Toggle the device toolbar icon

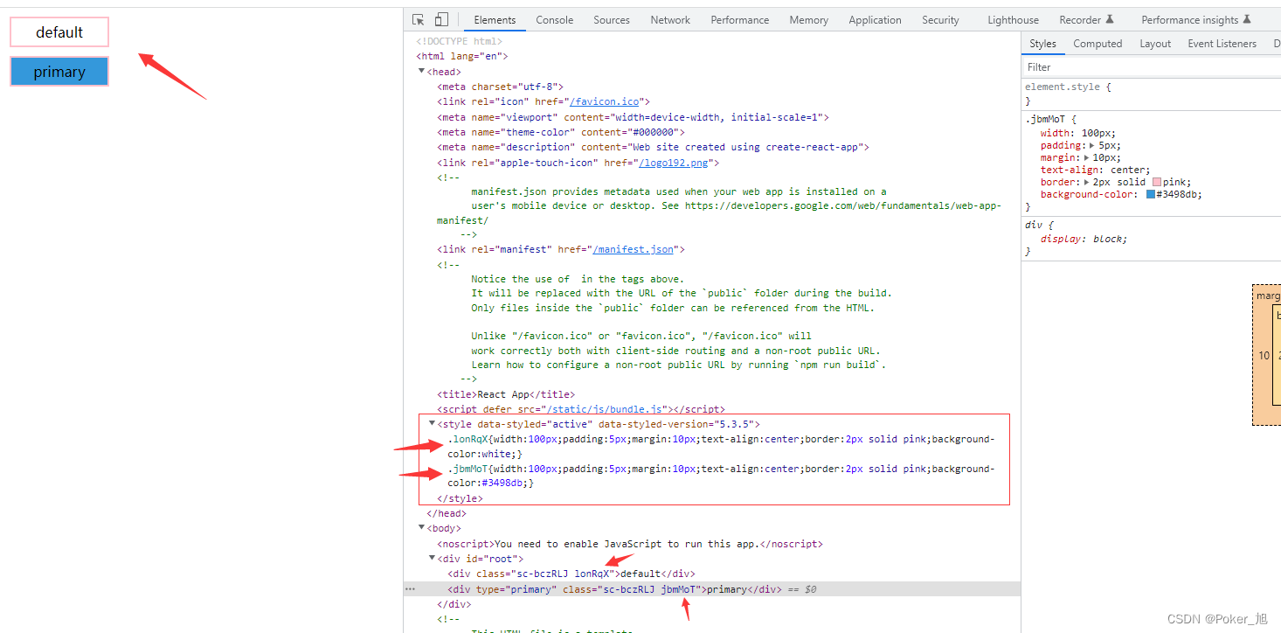441,19
